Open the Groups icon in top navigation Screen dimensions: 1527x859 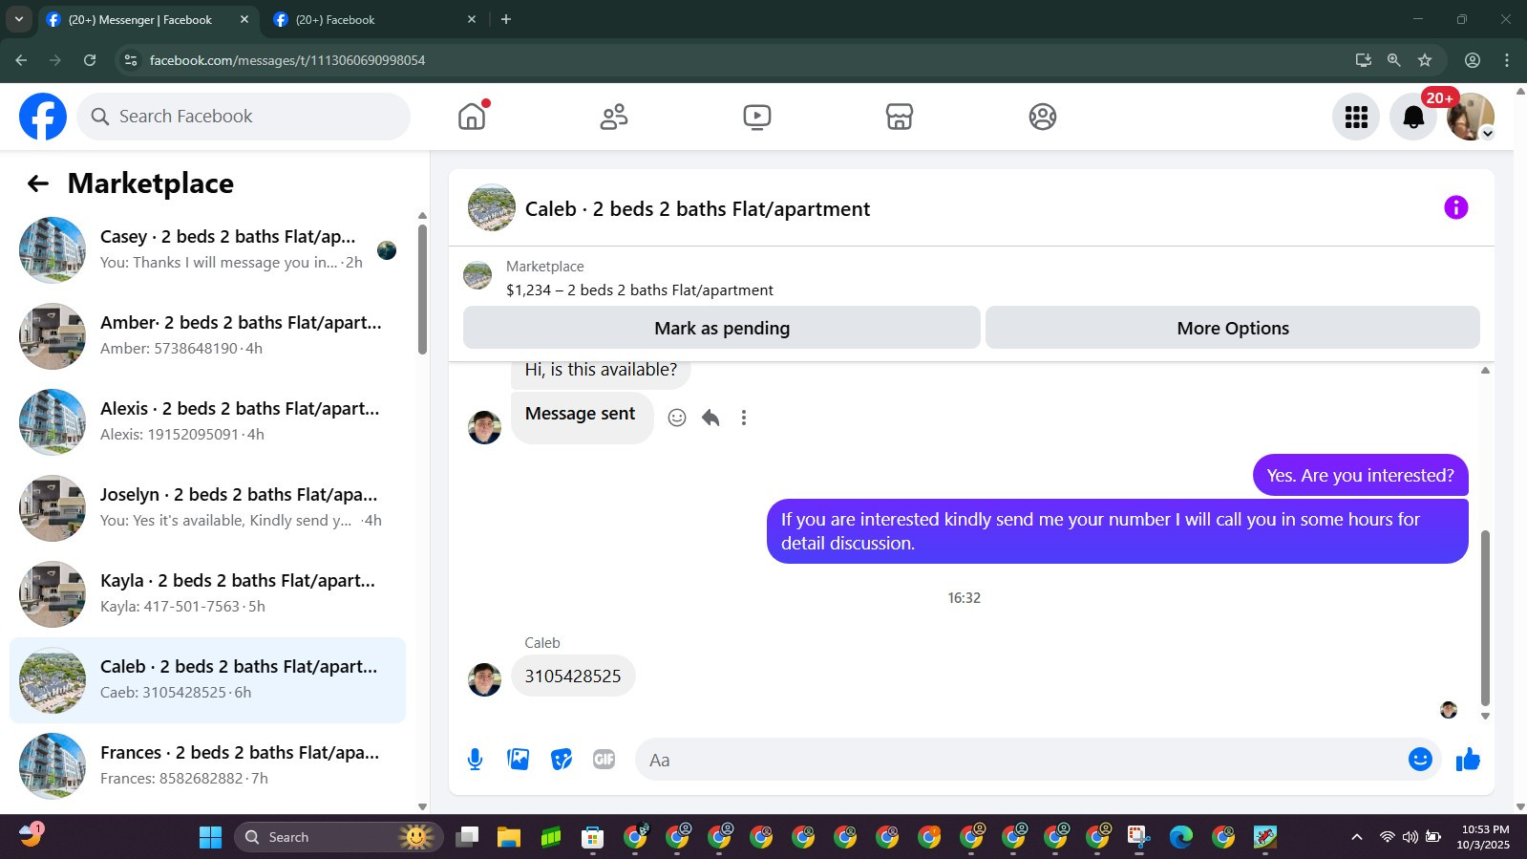[x=1043, y=117]
